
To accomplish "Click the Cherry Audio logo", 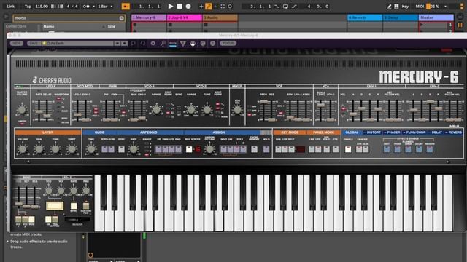I will 52,80.
